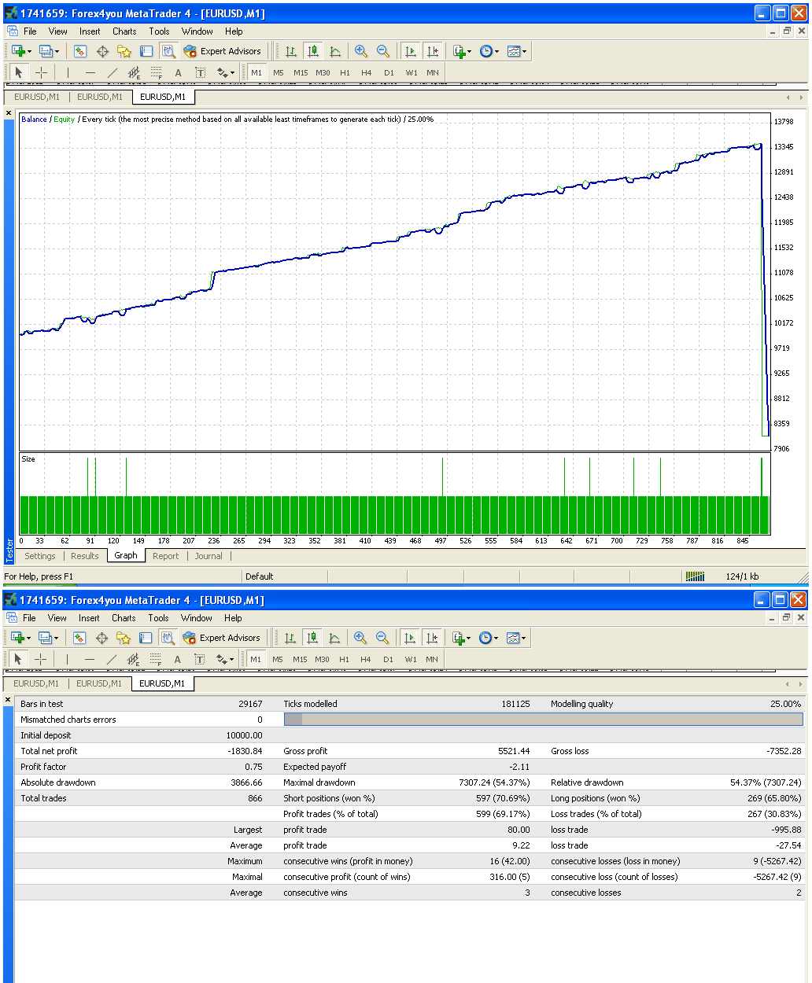Toggle Chart Shift mode
The image size is (812, 983).
432,50
